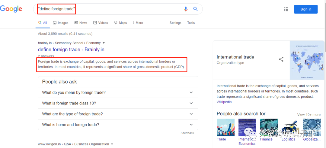Click the magnifying glass search button
This screenshot has height=148, width=326.
pos(195,9)
